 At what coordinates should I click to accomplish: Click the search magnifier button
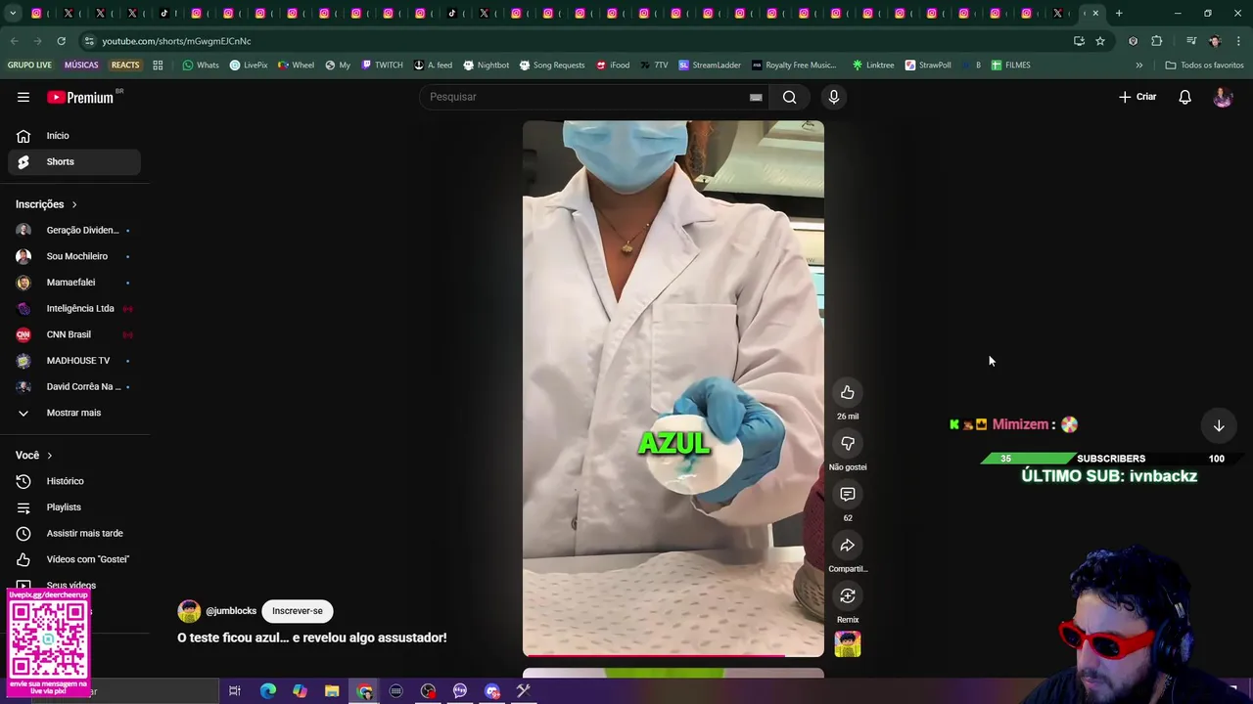pyautogui.click(x=789, y=97)
